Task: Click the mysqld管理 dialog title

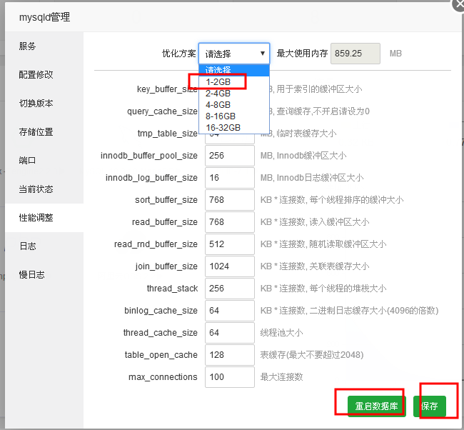Action: point(45,17)
